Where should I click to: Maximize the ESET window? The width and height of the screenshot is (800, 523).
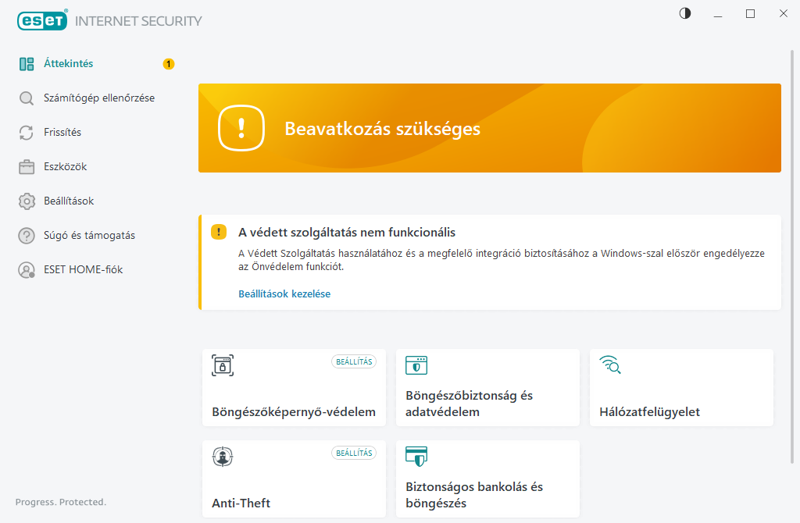pos(751,14)
